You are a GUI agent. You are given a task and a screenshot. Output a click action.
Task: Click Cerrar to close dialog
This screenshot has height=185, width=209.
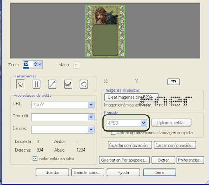point(159,172)
